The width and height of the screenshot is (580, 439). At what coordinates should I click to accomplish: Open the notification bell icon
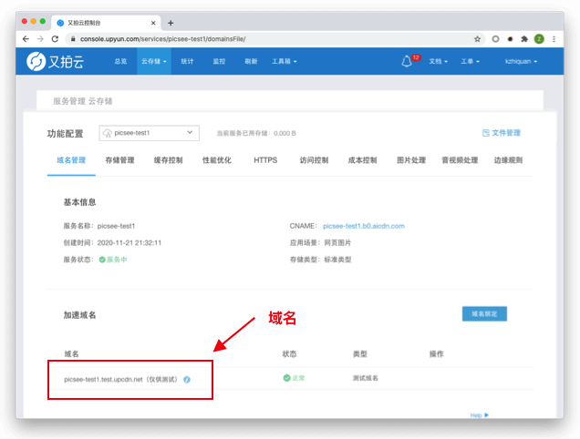pos(407,61)
